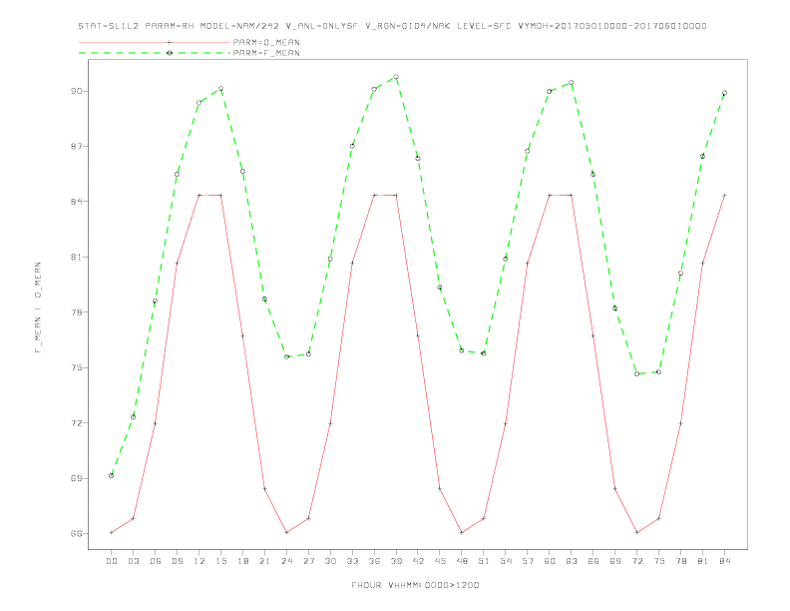Click x-axis tick label 63
The image size is (790, 611).
tap(572, 561)
